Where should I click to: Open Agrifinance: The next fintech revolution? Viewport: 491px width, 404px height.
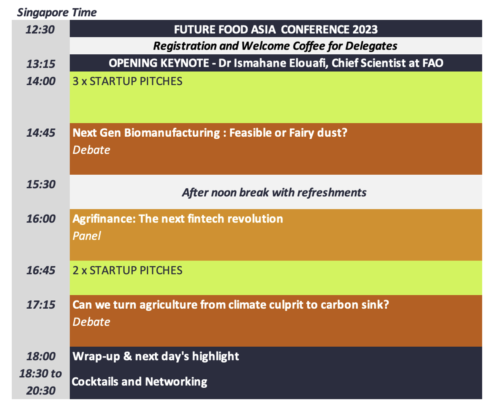point(177,219)
